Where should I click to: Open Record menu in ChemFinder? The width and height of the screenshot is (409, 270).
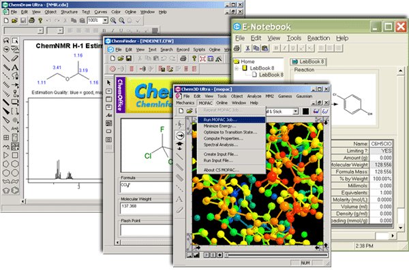[x=183, y=50]
